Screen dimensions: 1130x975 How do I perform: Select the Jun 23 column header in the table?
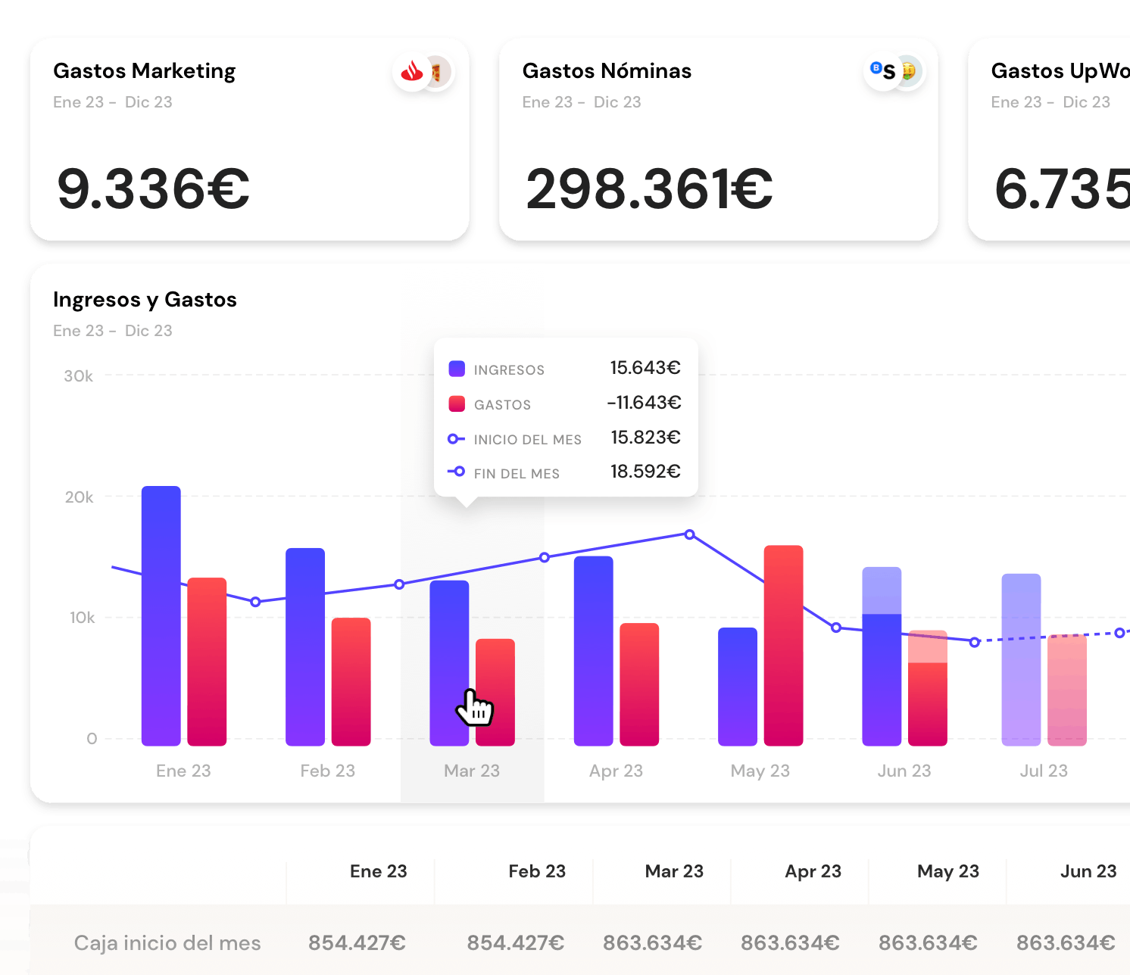pos(1088,871)
